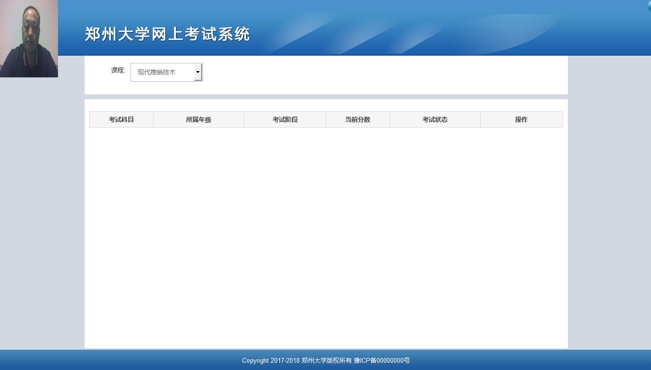Click the 操作 column header
Viewport: 651px width, 370px height.
coord(521,119)
